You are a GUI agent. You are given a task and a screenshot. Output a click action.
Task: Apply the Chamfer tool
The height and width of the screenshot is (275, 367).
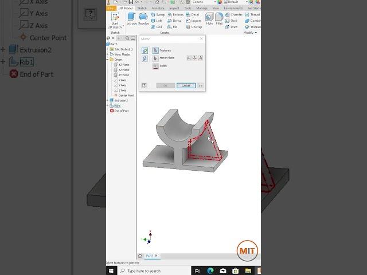234,14
